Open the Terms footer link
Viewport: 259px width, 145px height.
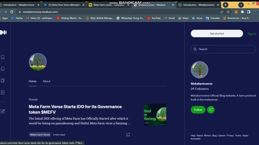[238, 136]
